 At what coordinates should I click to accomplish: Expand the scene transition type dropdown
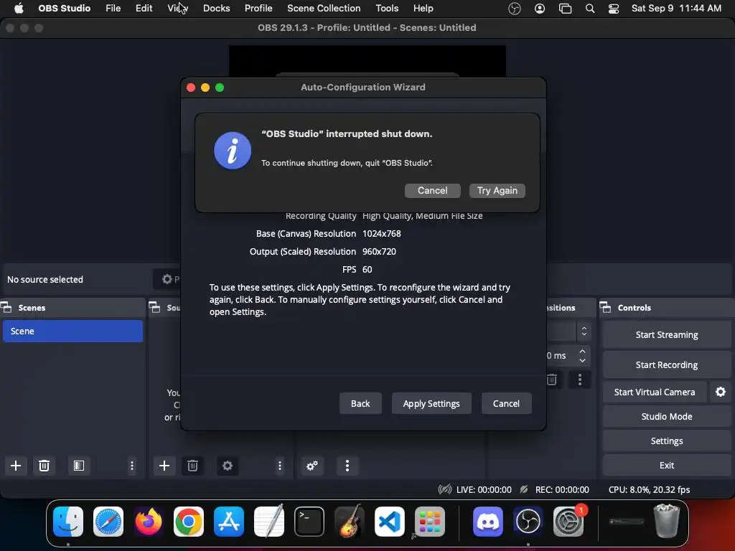click(584, 331)
